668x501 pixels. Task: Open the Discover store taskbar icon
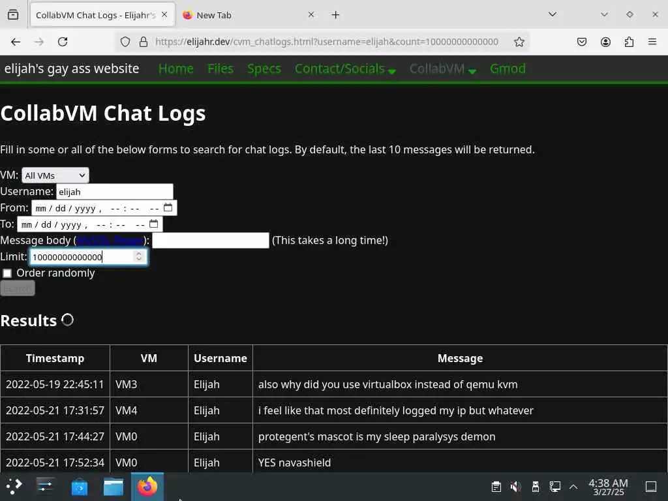[79, 487]
